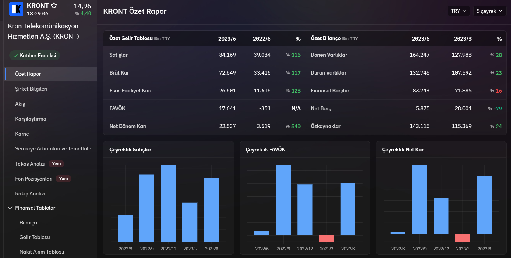The height and width of the screenshot is (258, 511).
Task: Click FAVÖK 2022/6 value -351
Action: pos(265,108)
